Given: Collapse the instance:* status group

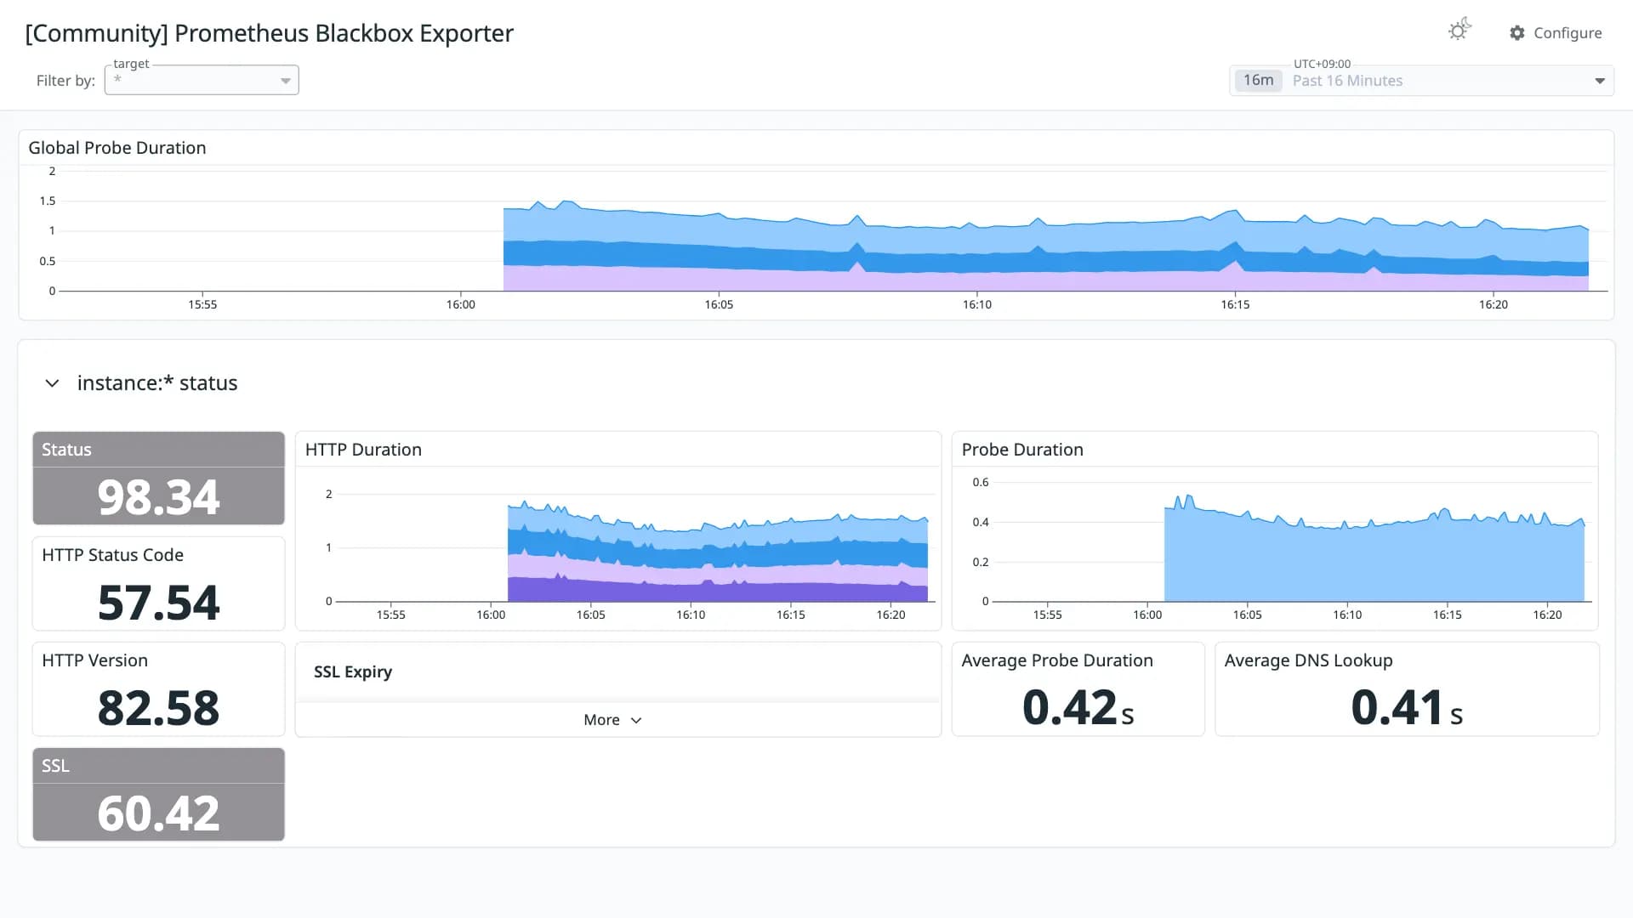Looking at the screenshot, I should pos(52,383).
